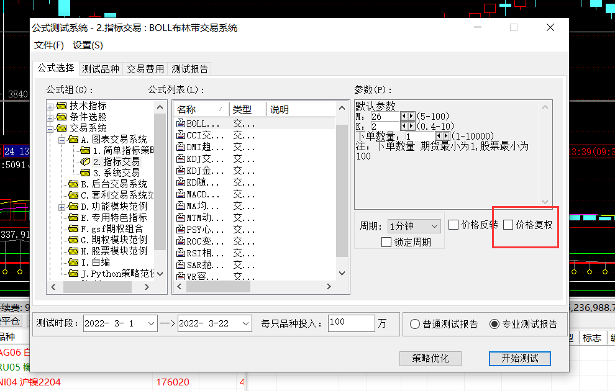Click folder icon for G.期权模块范例
This screenshot has width=615, height=391.
pyautogui.click(x=73, y=240)
